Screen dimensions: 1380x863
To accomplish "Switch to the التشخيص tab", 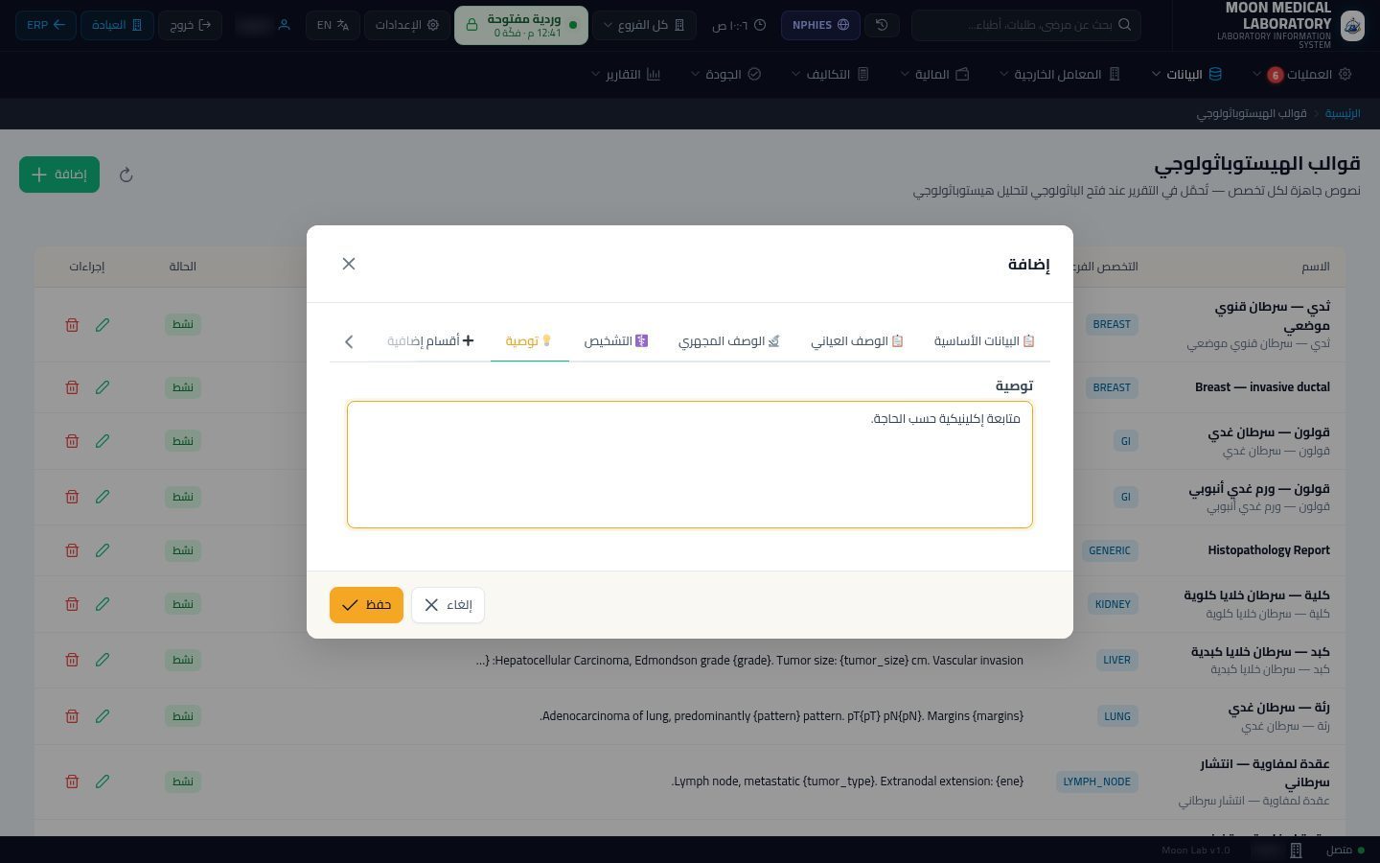I will click(616, 340).
